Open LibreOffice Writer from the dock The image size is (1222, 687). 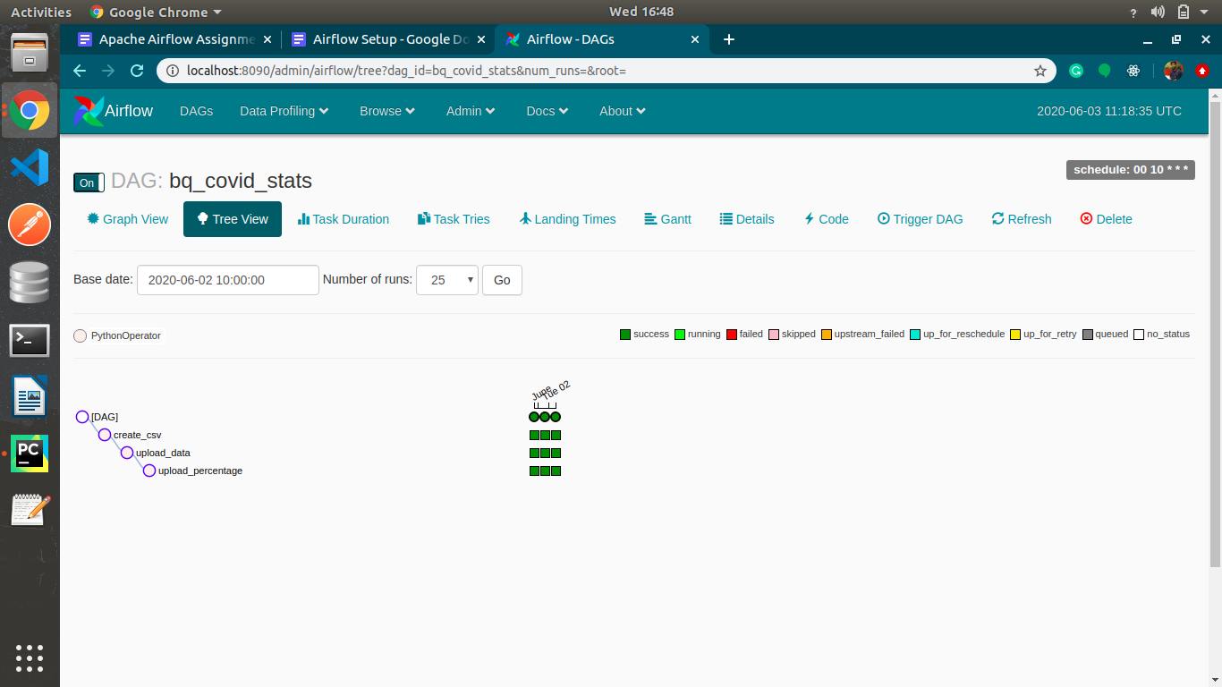[30, 396]
